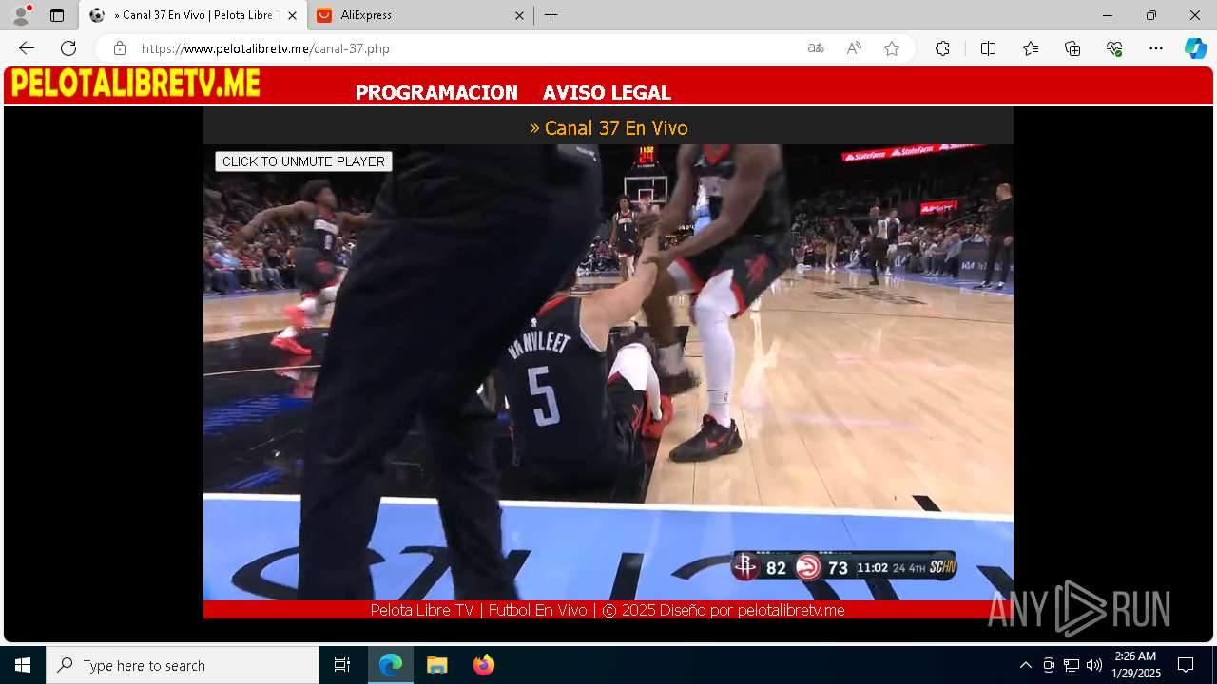1217x684 pixels.
Task: View site information lock icon
Action: click(120, 48)
